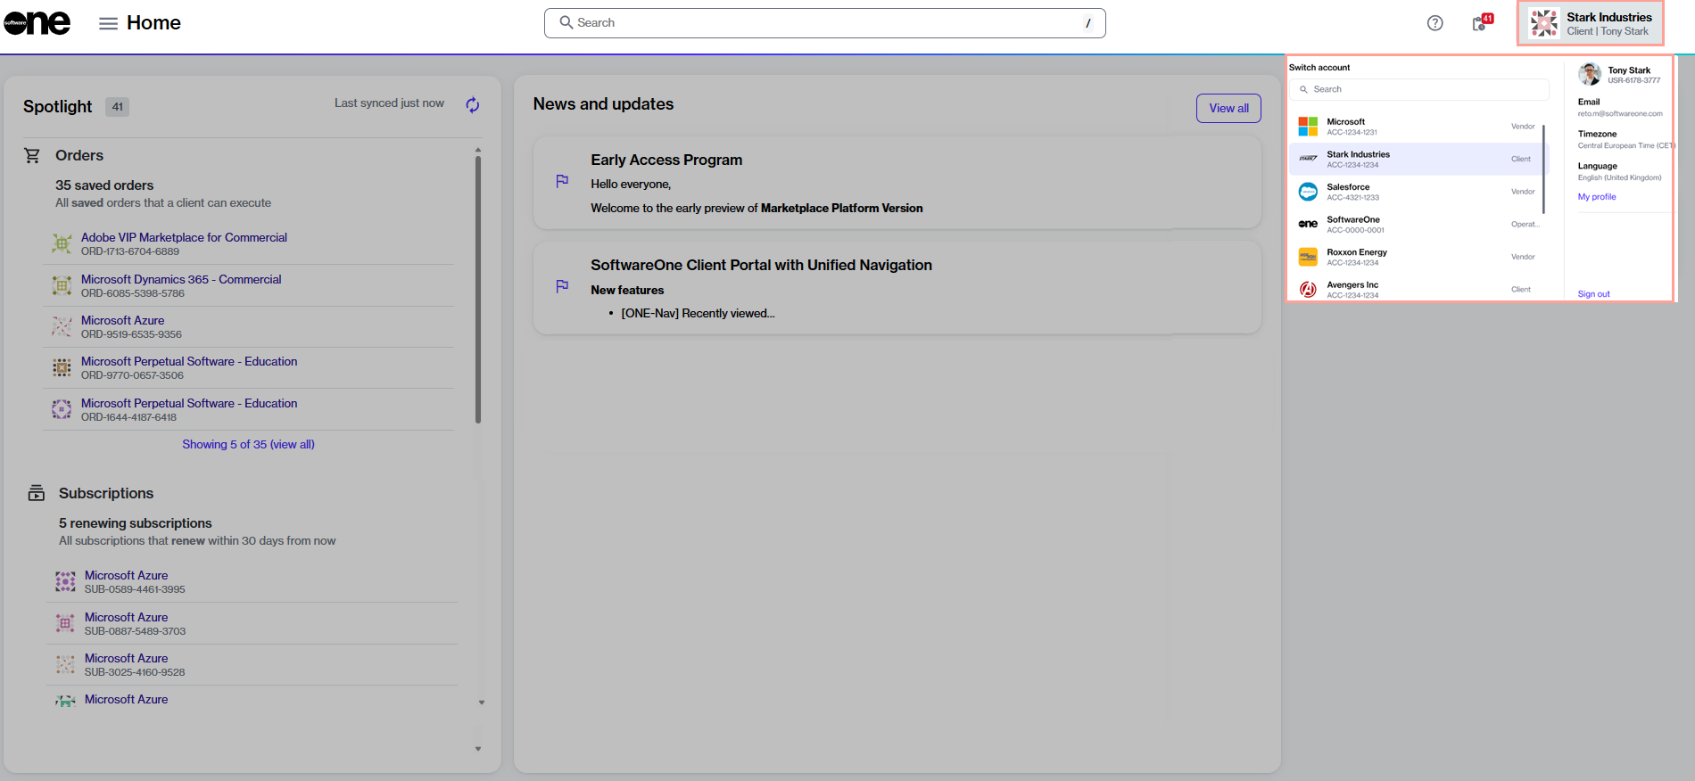Open Adobe VIP Marketplace for Commercial order

click(x=184, y=238)
